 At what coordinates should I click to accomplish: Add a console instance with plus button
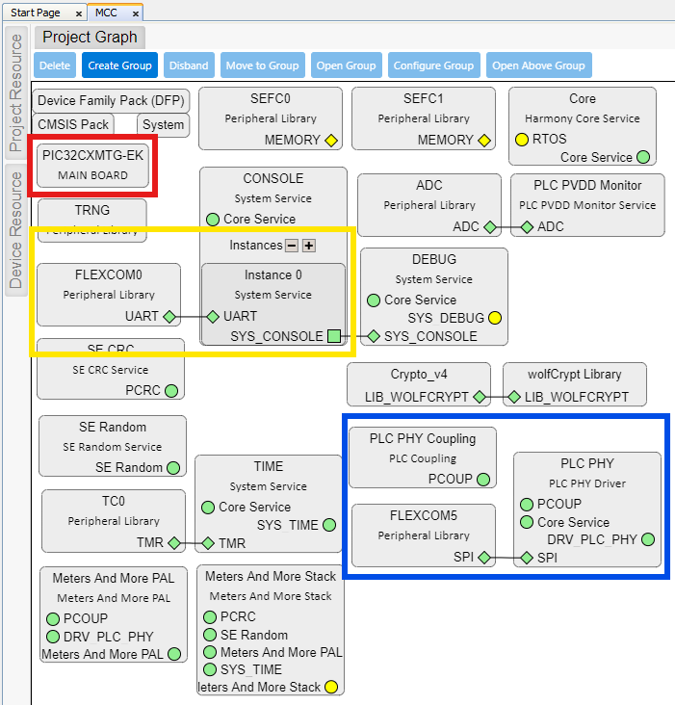(x=309, y=246)
